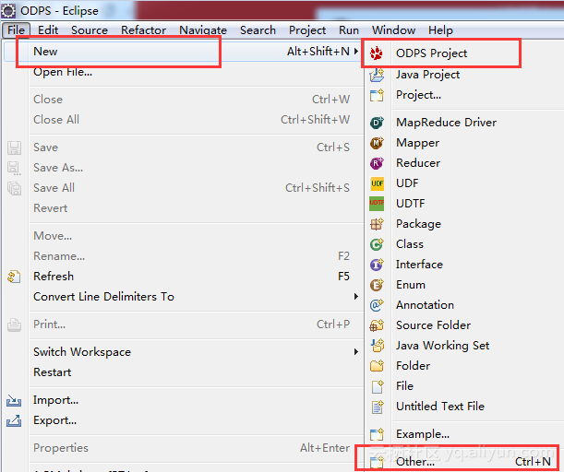Click the grayed Print printer icon
564x472 pixels.
[15, 324]
